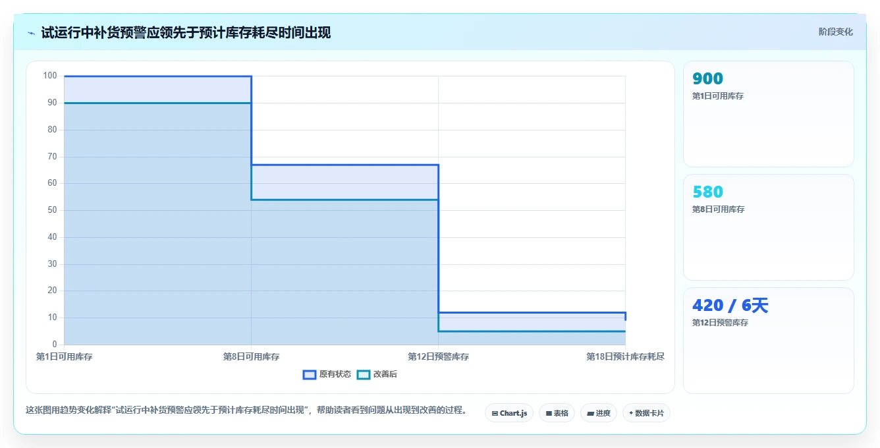Click the 第1日可用库存 card caption
This screenshot has width=880, height=448.
pos(718,96)
